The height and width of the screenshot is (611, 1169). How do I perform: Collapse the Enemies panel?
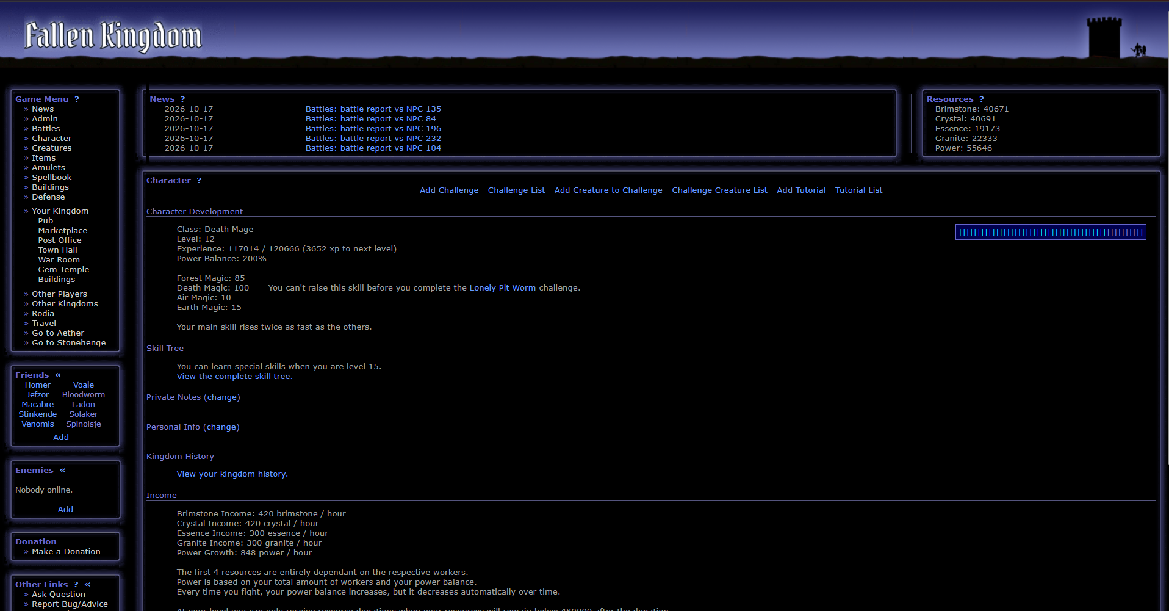point(62,471)
